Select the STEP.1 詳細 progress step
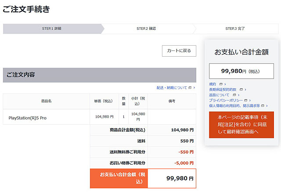Screen dimensions: 281x194 point(51,29)
